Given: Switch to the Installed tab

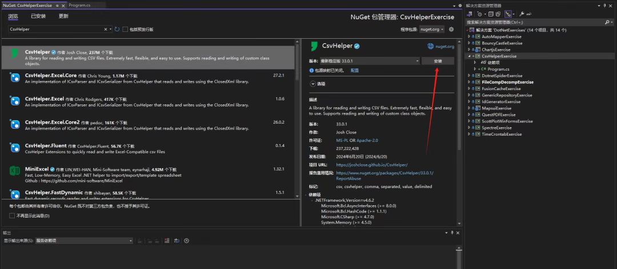Looking at the screenshot, I should pyautogui.click(x=38, y=17).
